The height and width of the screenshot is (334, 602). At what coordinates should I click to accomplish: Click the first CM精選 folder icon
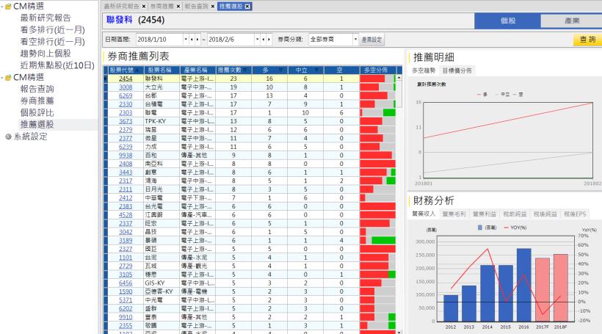7,7
